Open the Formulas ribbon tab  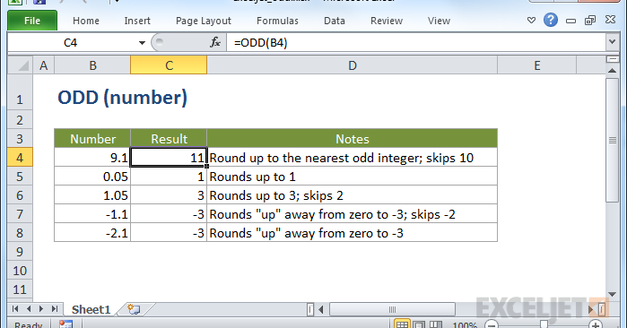coord(277,21)
